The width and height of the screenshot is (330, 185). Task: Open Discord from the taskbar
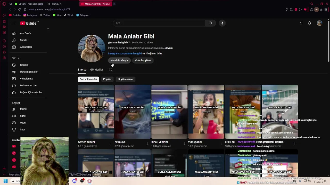pos(75,181)
